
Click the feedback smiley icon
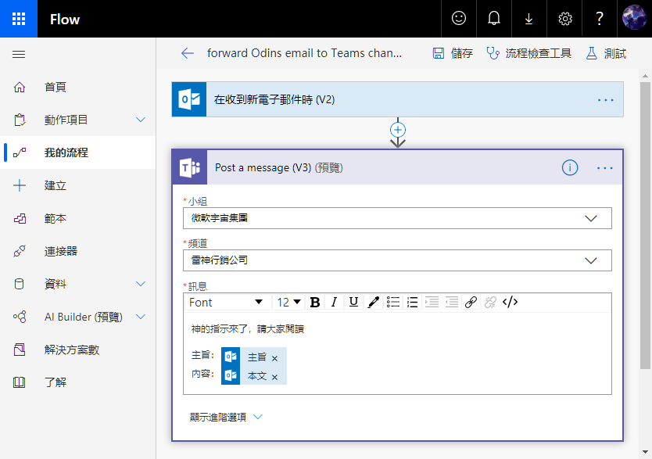459,19
